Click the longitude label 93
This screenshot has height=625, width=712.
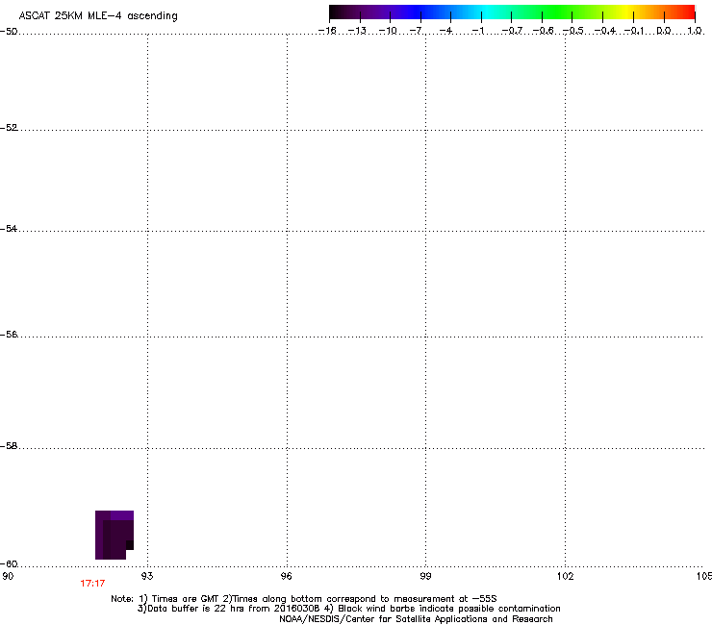(x=147, y=576)
